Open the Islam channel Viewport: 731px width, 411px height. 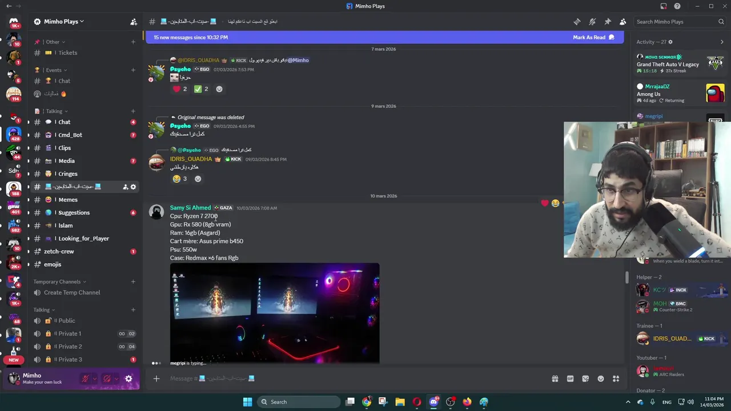click(x=85, y=225)
